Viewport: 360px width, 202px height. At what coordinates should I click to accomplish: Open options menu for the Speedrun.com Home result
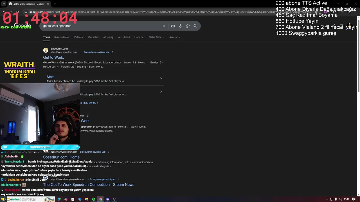coord(109,152)
